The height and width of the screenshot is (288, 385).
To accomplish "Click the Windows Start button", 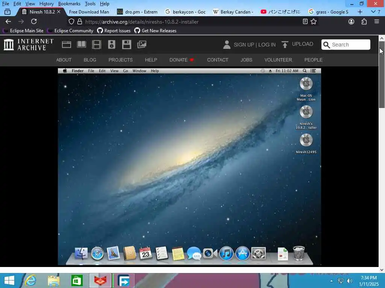I will click(9, 280).
